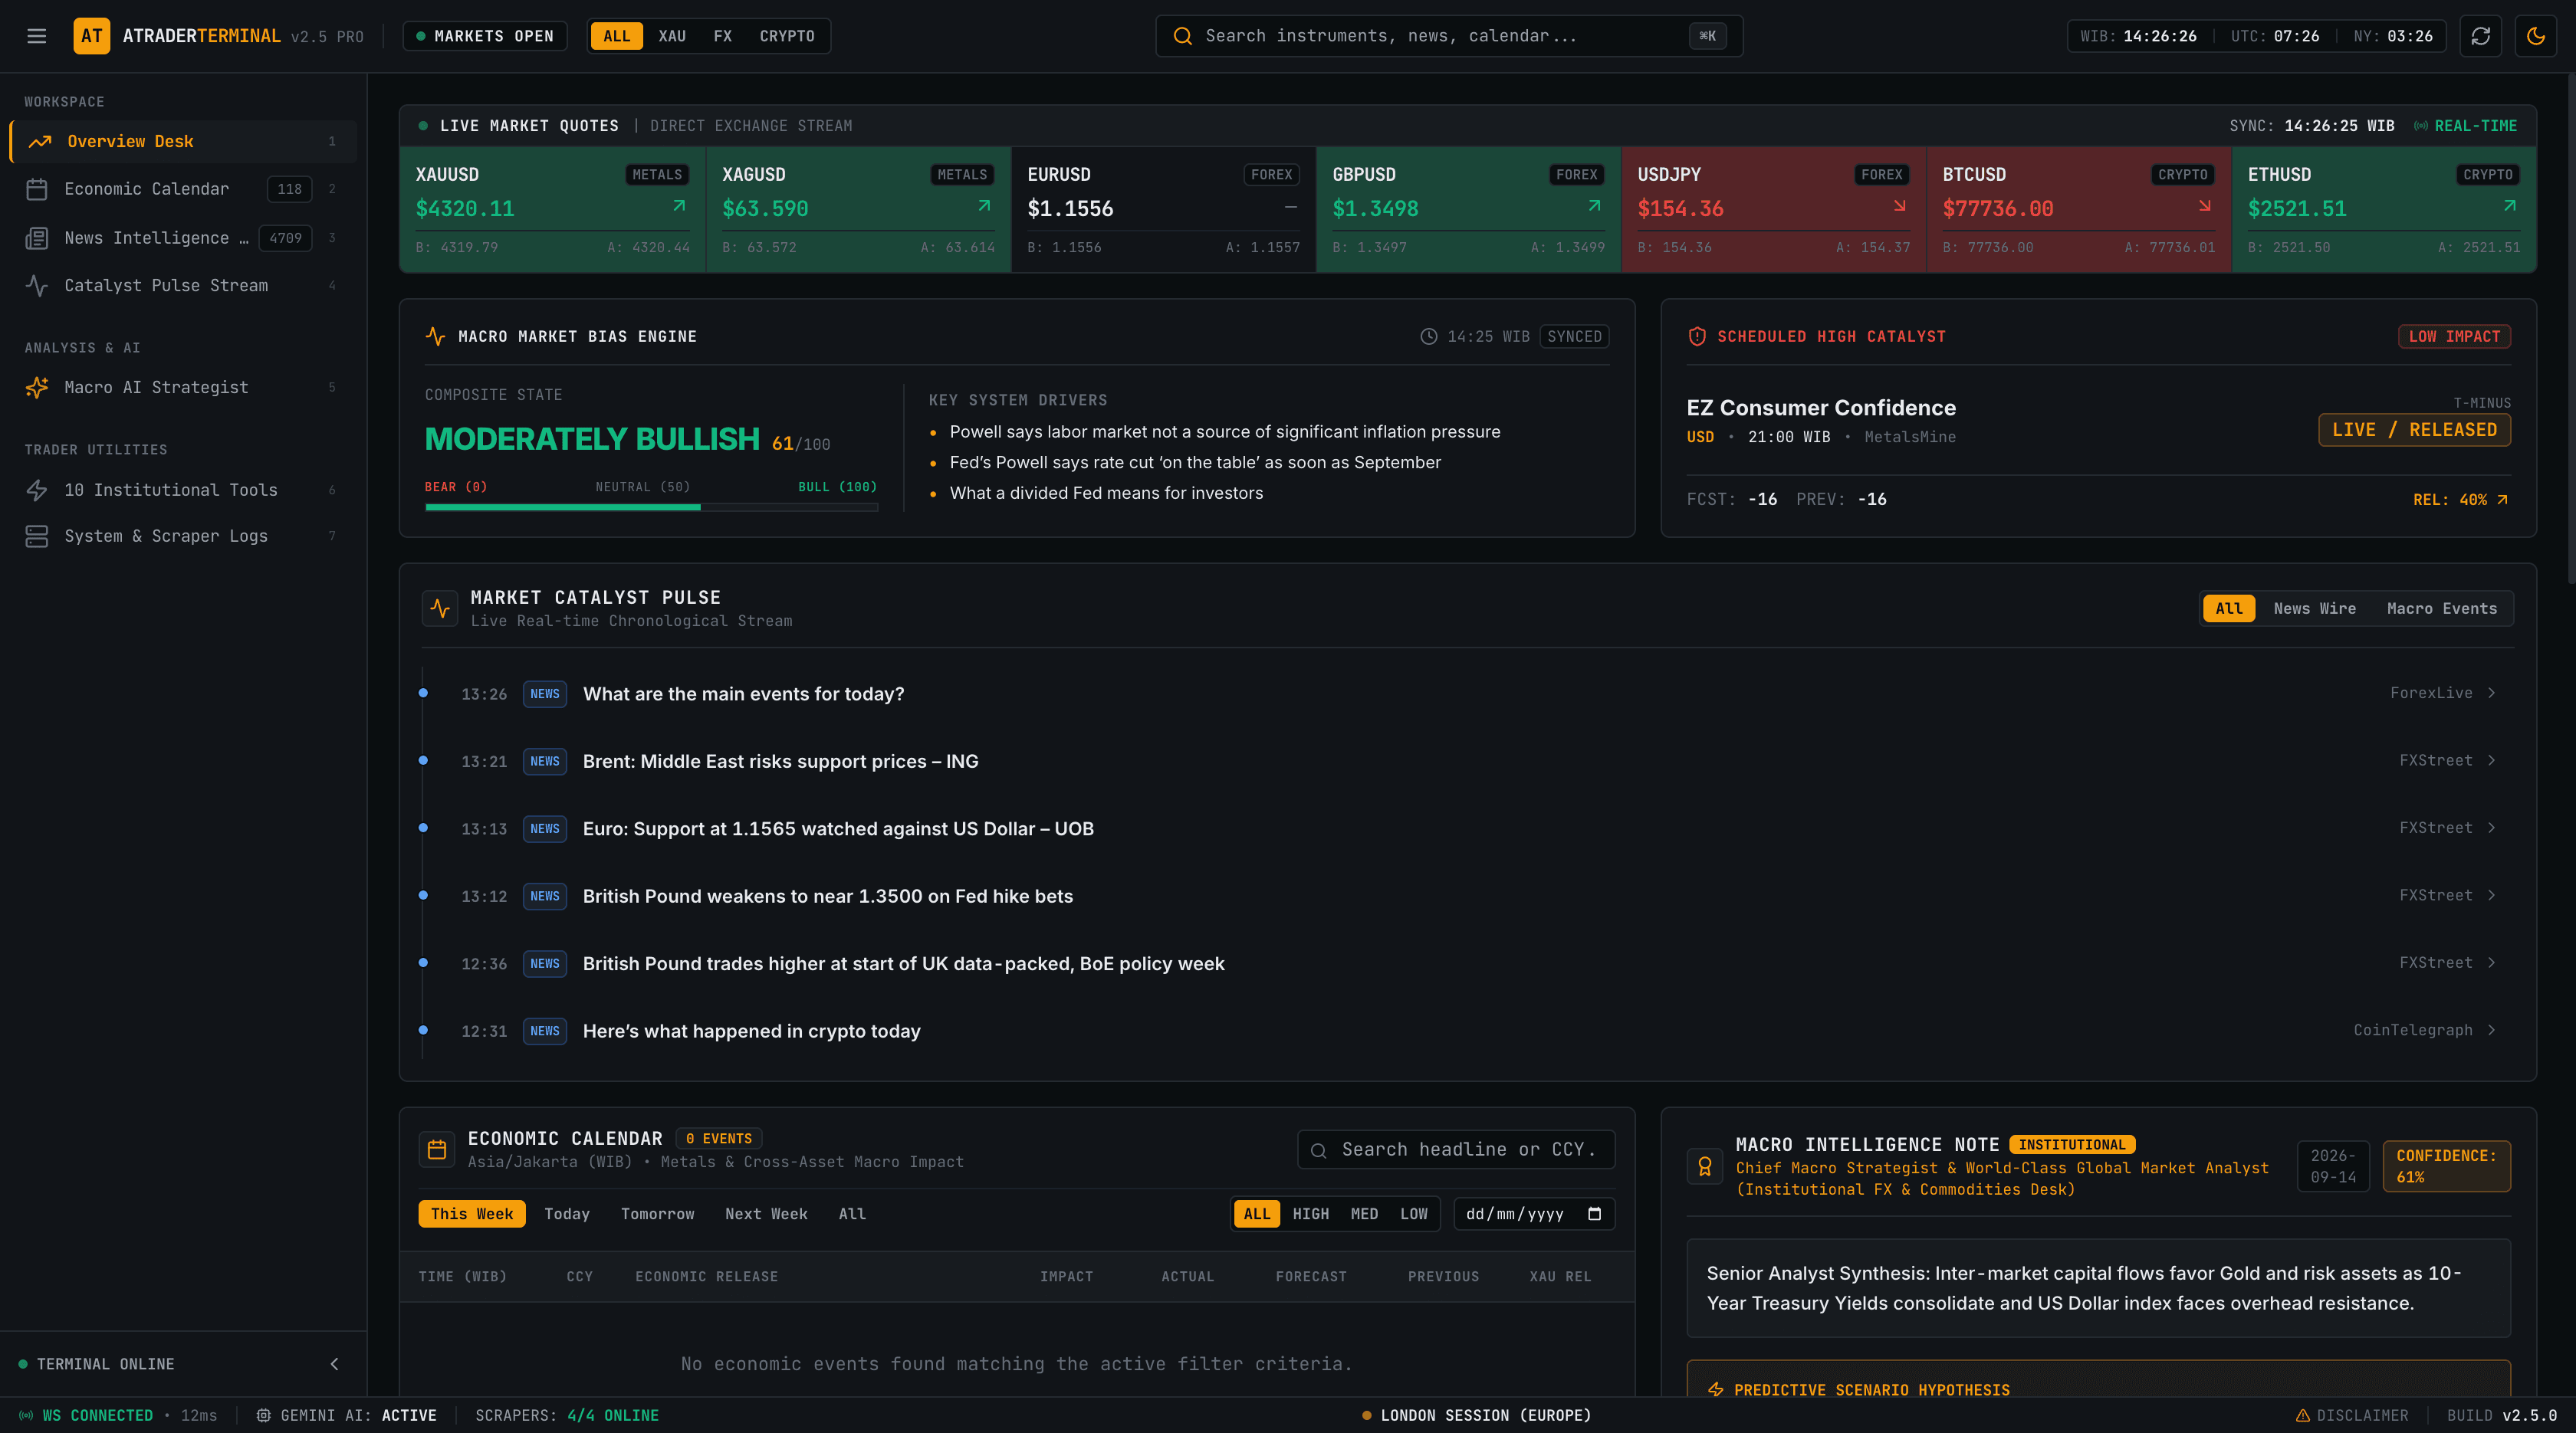Switch pulse stream to News Wire

tap(2315, 608)
